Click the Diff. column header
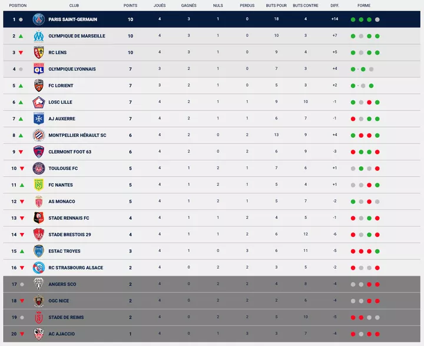424x346 pixels. tap(334, 5)
